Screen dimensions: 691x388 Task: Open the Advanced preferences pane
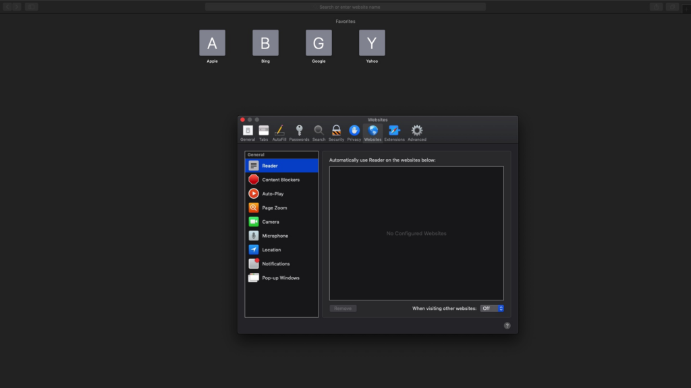(x=416, y=132)
